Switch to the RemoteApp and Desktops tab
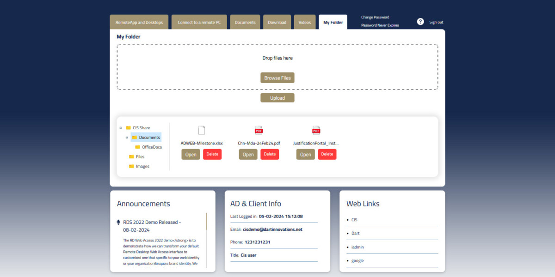Screen dimensions: 555x277 point(139,22)
